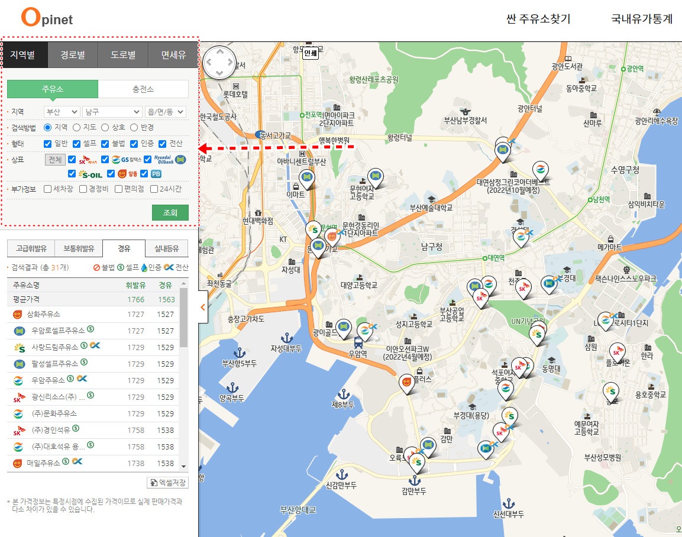This screenshot has height=537, width=682.
Task: Select Hyundai Oilbank marker above 이마트
Action: click(x=307, y=178)
